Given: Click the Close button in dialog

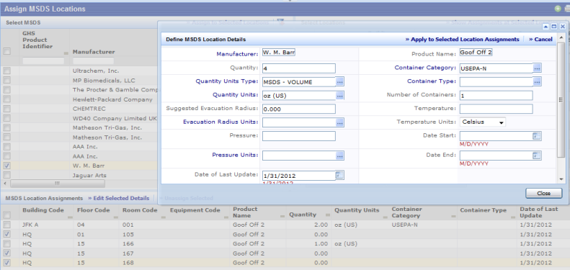Looking at the screenshot, I should 543,194.
